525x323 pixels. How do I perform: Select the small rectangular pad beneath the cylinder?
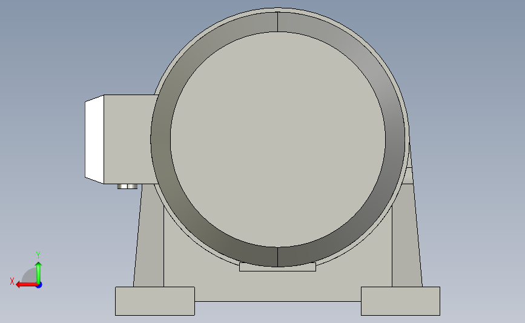coord(277,267)
